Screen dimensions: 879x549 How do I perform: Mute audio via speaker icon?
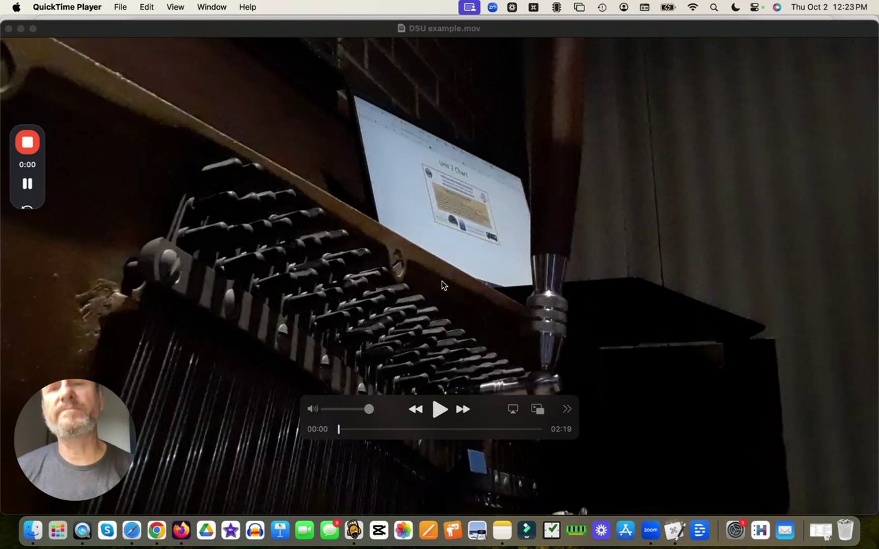point(312,409)
